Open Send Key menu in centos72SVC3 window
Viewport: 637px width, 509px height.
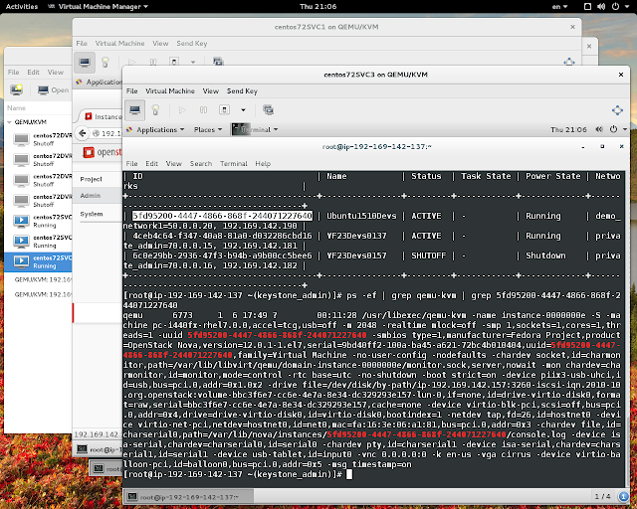pos(242,90)
